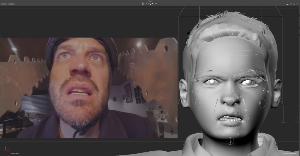The image size is (300, 156).
Task: Click the round dot tool icon
Action: tap(152, 4)
